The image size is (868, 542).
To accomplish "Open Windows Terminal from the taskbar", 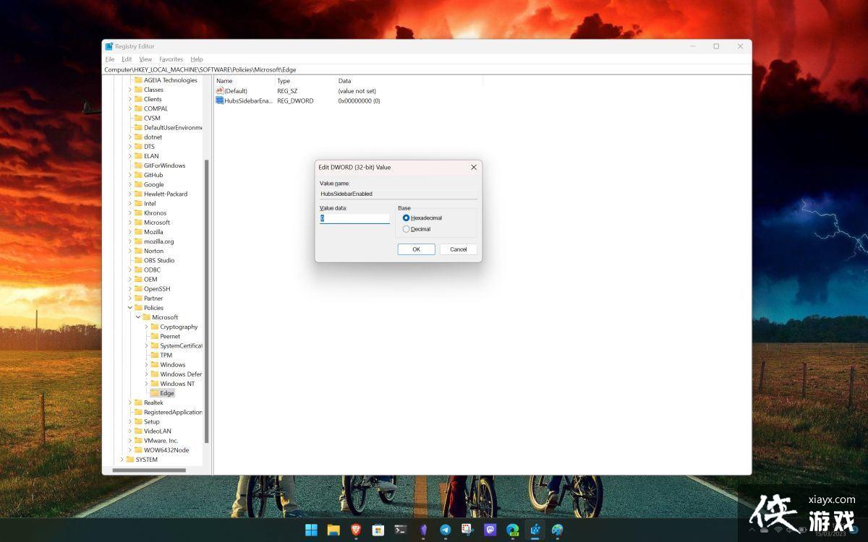I will click(x=400, y=530).
